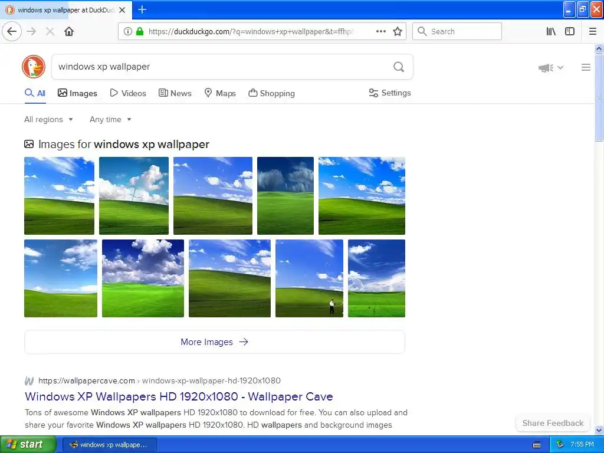Switch to the Videos tab
Screen dimensions: 604x453
(x=128, y=93)
